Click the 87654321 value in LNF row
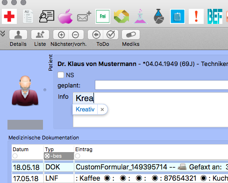Viewport: 228px width, 183px height. pyautogui.click(x=180, y=178)
